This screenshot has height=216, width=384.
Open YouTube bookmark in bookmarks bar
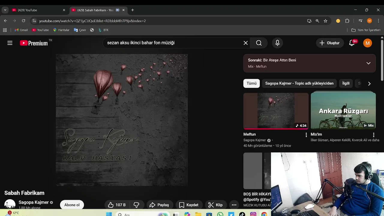[x=40, y=30]
